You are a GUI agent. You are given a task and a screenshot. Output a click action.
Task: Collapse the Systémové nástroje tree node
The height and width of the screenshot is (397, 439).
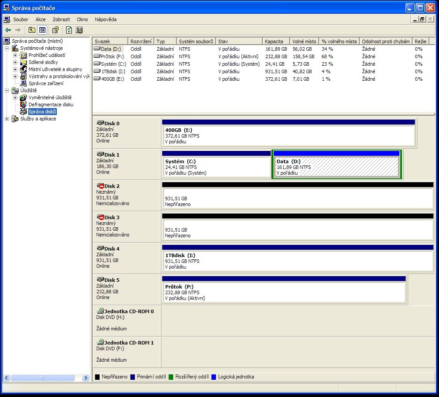point(7,48)
